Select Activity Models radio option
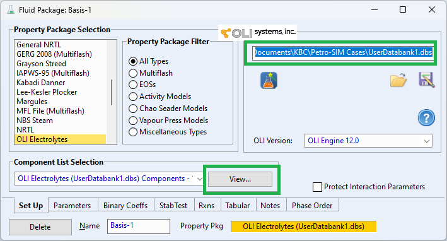The width and height of the screenshot is (447, 241). pyautogui.click(x=133, y=97)
